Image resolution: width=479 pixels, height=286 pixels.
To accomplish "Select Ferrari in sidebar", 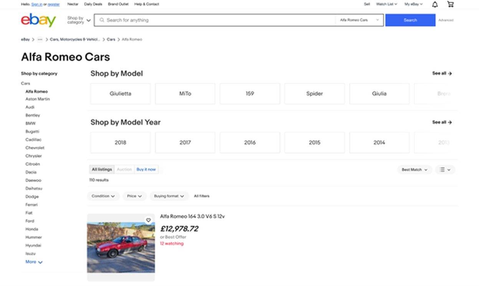I will (31, 205).
